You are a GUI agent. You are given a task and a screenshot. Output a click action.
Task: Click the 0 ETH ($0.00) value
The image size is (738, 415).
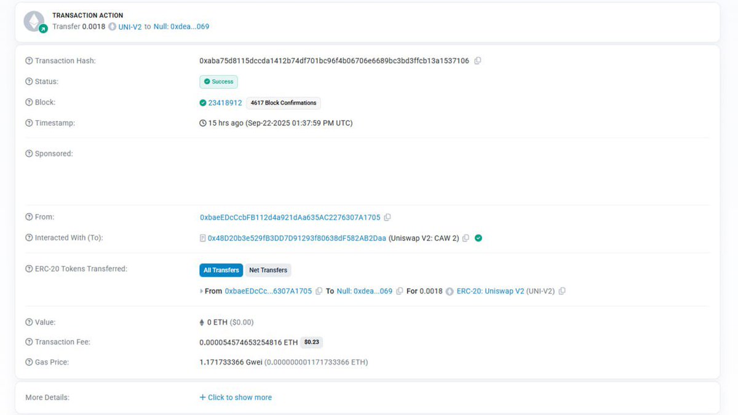click(x=230, y=322)
